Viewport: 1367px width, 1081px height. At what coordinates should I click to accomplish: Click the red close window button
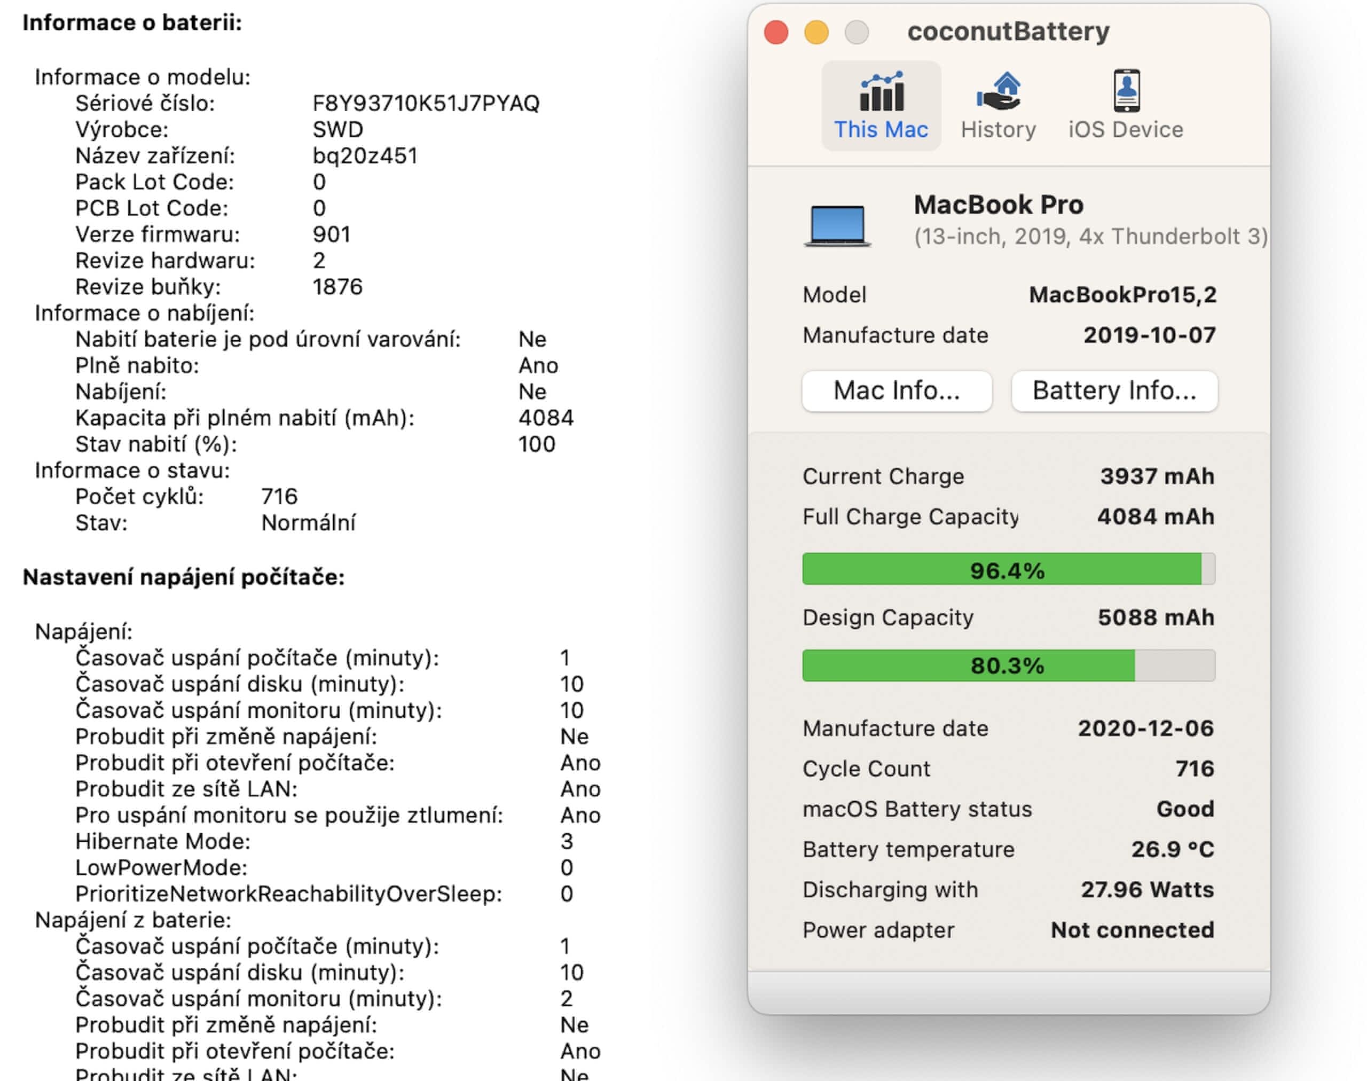click(776, 32)
